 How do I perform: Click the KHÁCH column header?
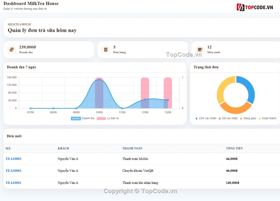[63, 148]
